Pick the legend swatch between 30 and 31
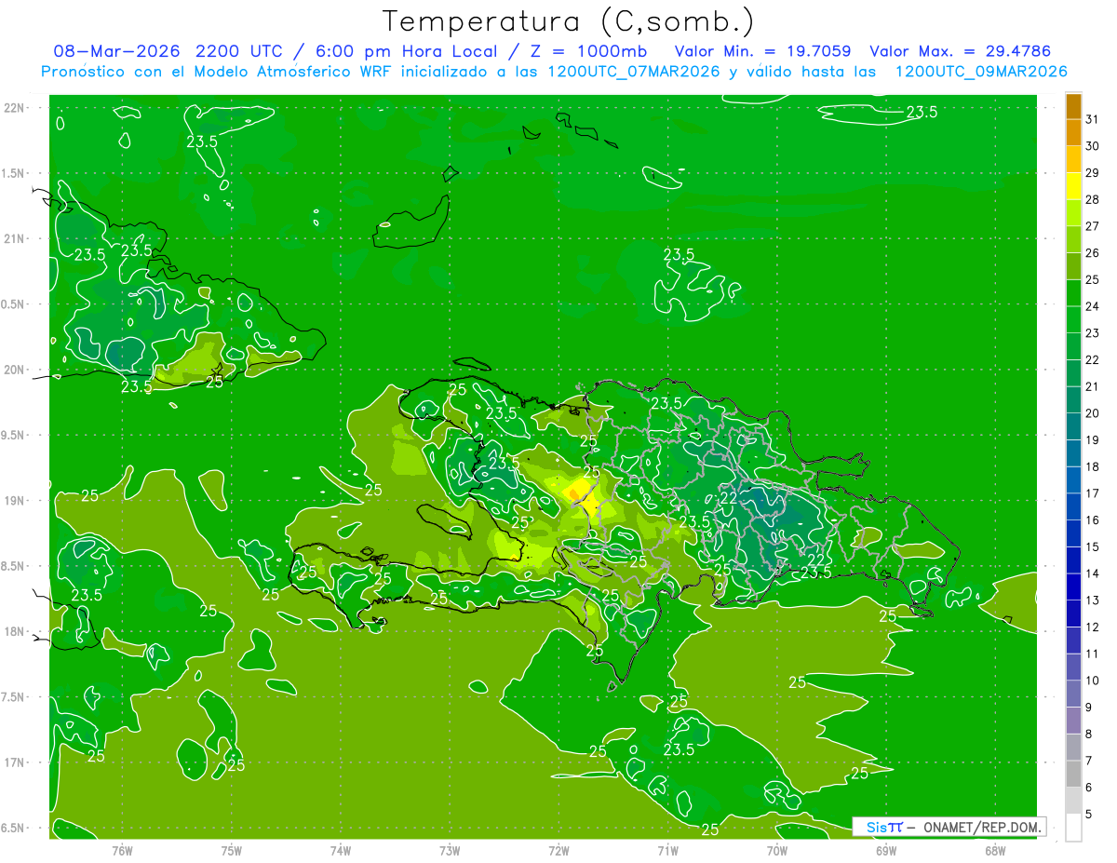 click(1073, 132)
